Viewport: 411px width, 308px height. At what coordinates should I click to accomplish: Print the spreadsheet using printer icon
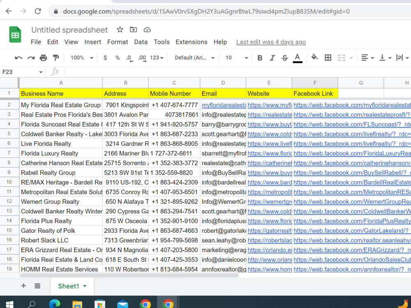[x=43, y=58]
